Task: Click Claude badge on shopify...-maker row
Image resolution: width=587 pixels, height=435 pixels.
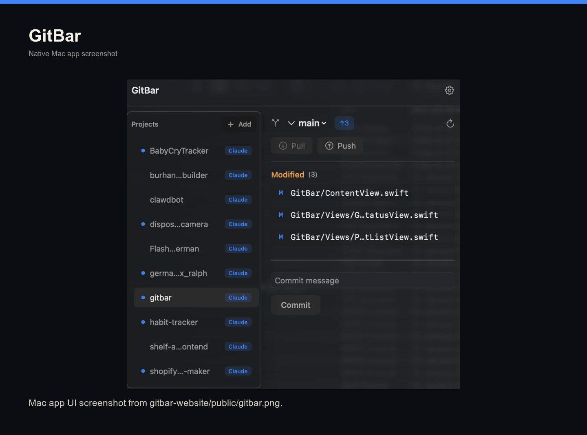Action: (238, 371)
